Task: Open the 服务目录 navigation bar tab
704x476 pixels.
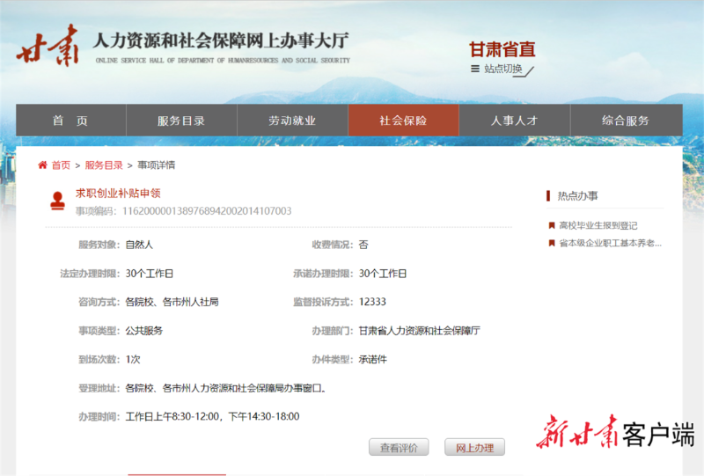Action: (x=181, y=121)
